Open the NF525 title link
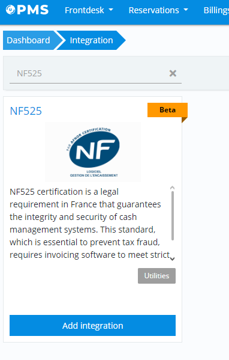 tap(26, 111)
